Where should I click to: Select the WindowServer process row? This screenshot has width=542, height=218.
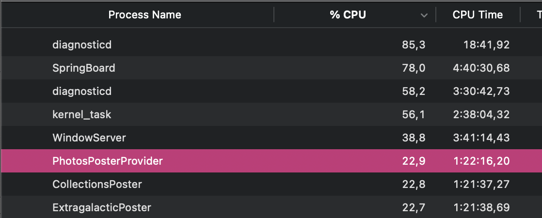89,138
